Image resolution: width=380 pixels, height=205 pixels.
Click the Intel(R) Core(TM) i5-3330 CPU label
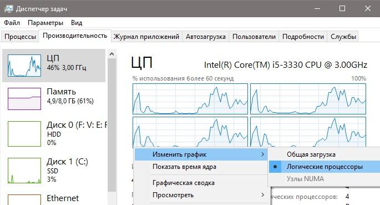pyautogui.click(x=286, y=65)
